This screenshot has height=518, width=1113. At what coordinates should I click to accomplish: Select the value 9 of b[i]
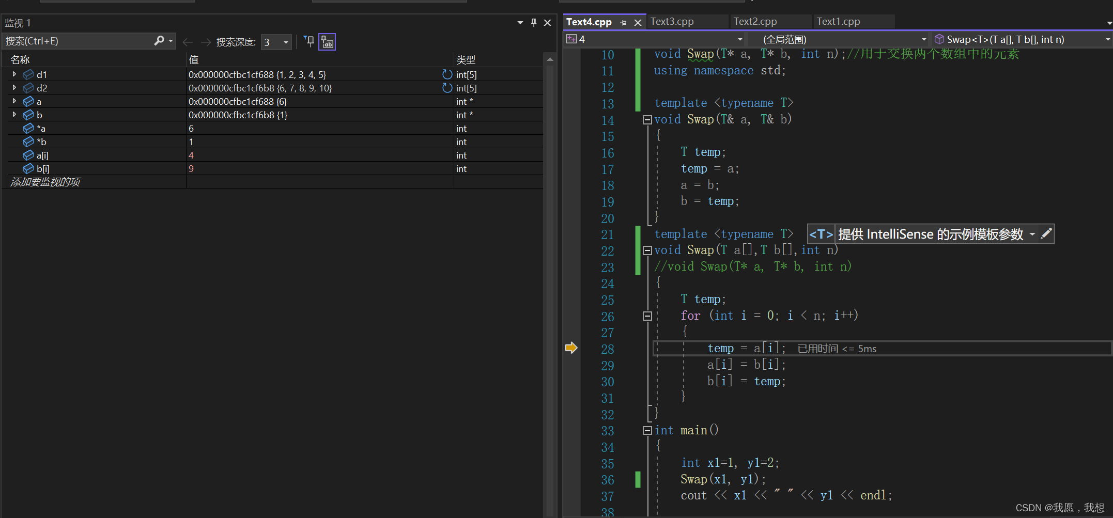191,168
